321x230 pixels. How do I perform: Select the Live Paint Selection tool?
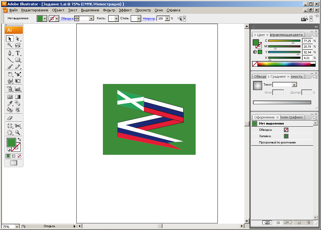click(x=18, y=110)
